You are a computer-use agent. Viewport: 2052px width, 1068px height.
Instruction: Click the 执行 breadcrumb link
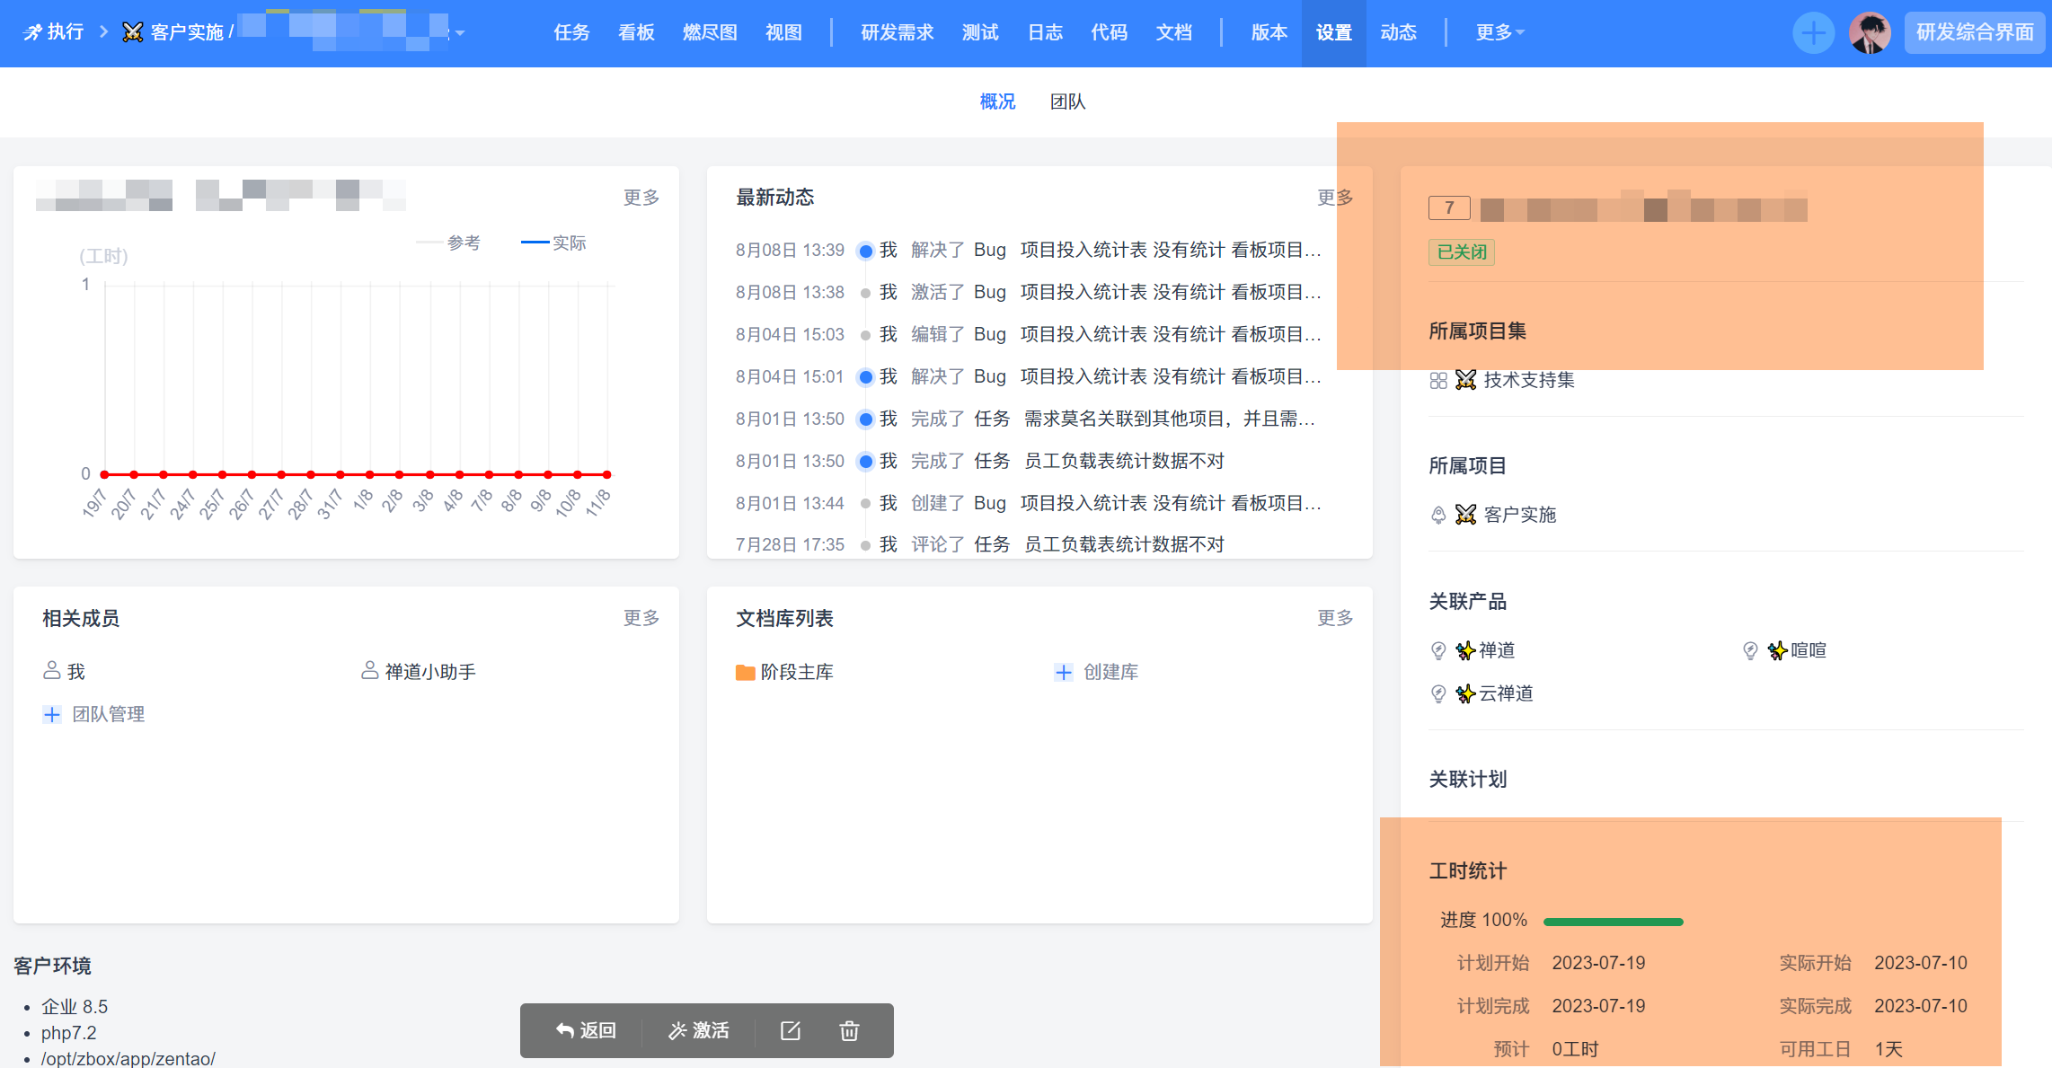pyautogui.click(x=65, y=33)
